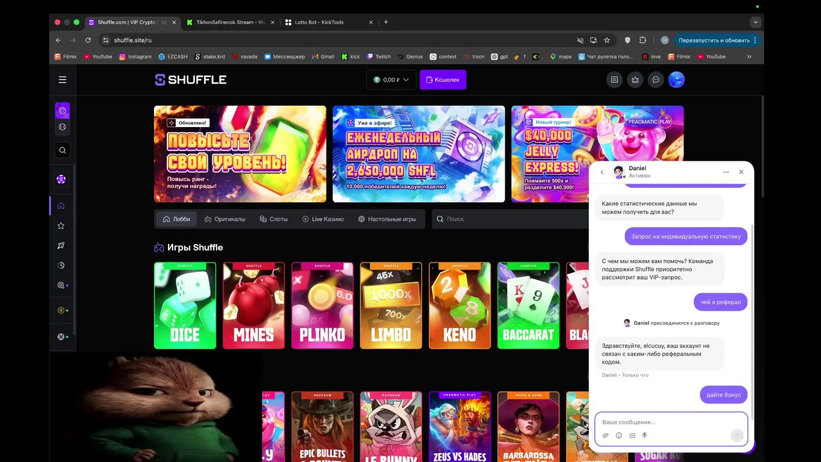
Task: Go to the home icon in the sidebar
Action: pos(61,206)
